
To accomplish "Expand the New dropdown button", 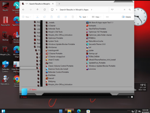I will [x=26, y=17].
